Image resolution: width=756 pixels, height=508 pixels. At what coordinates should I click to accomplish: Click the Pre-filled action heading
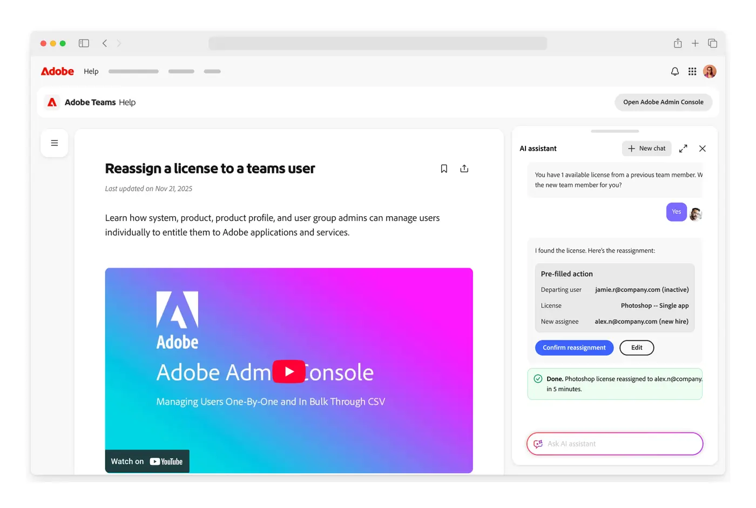point(567,274)
